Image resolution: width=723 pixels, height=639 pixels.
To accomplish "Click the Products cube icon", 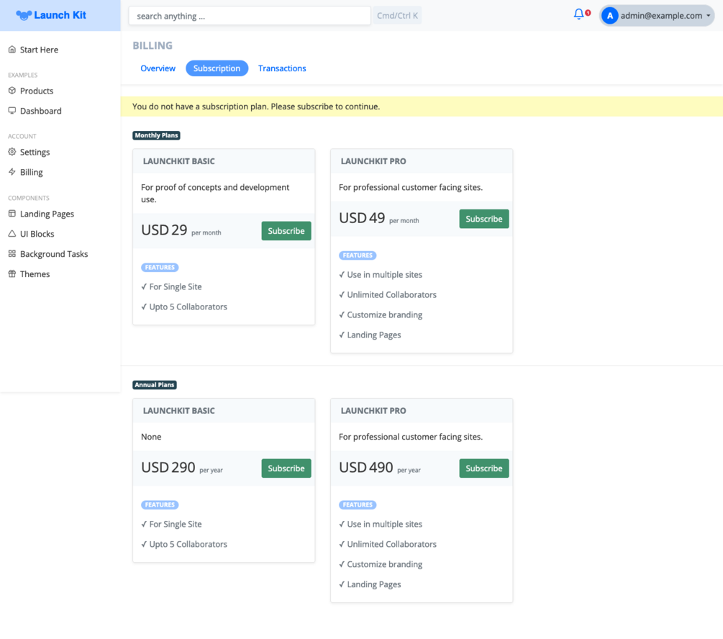I will (x=12, y=91).
